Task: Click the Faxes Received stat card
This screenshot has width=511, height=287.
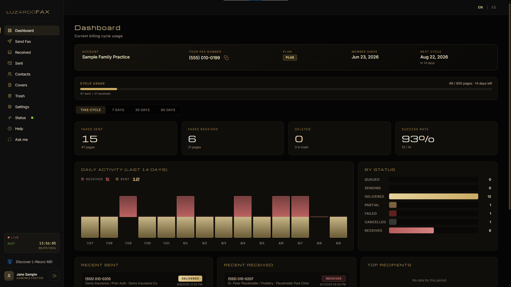Action: 233,138
